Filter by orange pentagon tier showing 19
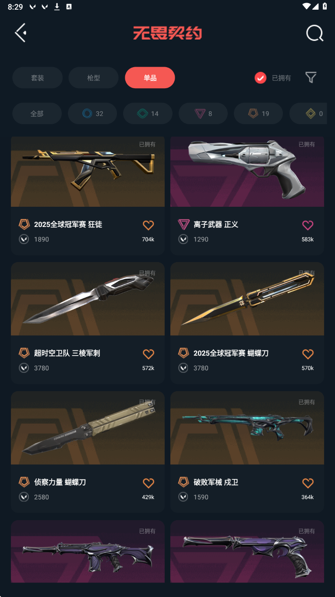This screenshot has width=335, height=597. pos(258,114)
